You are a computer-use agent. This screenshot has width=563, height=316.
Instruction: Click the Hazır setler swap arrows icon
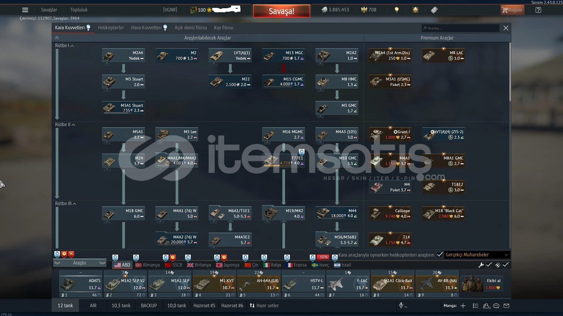pyautogui.click(x=252, y=305)
